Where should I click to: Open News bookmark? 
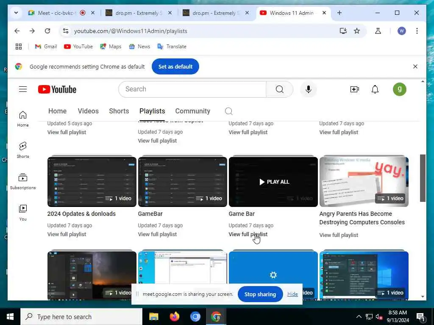tap(139, 47)
